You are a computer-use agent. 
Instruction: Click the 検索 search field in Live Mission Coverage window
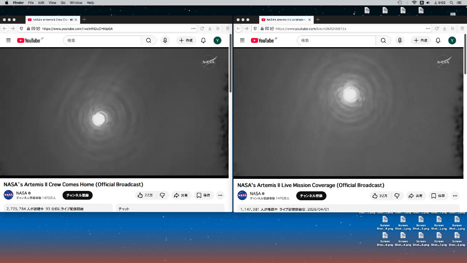point(337,40)
